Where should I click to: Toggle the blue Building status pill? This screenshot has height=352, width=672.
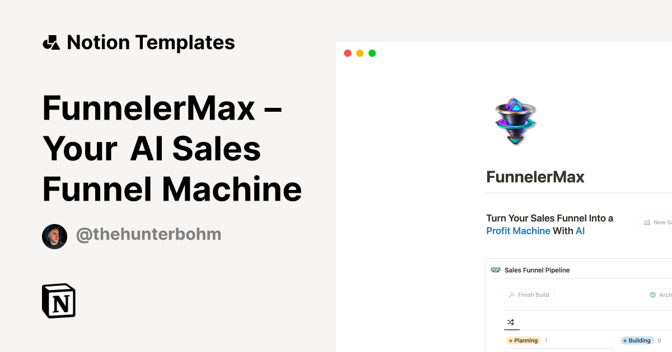coord(637,340)
